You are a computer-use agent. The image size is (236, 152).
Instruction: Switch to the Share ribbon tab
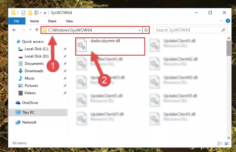(x=52, y=21)
